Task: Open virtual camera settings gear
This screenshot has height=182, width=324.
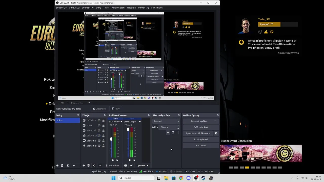Action: tap(216, 133)
